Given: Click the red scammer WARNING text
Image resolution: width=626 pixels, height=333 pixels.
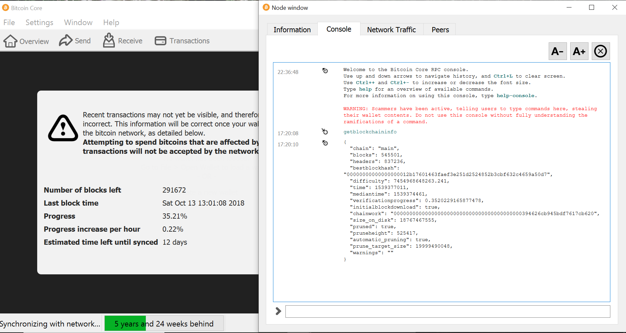Looking at the screenshot, I should click(470, 115).
